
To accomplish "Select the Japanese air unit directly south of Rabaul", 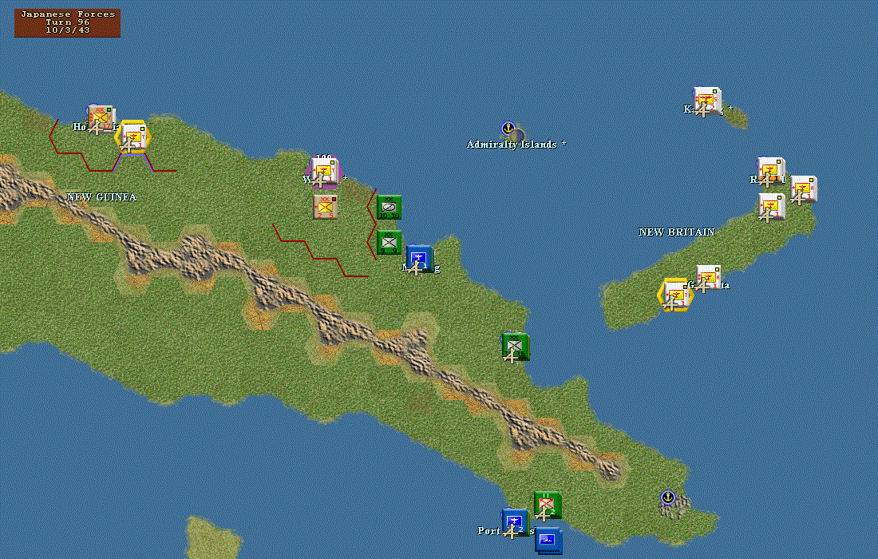I will (x=771, y=208).
